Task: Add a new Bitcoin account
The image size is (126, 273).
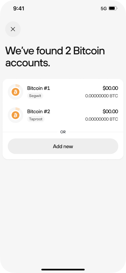Action: [63, 146]
